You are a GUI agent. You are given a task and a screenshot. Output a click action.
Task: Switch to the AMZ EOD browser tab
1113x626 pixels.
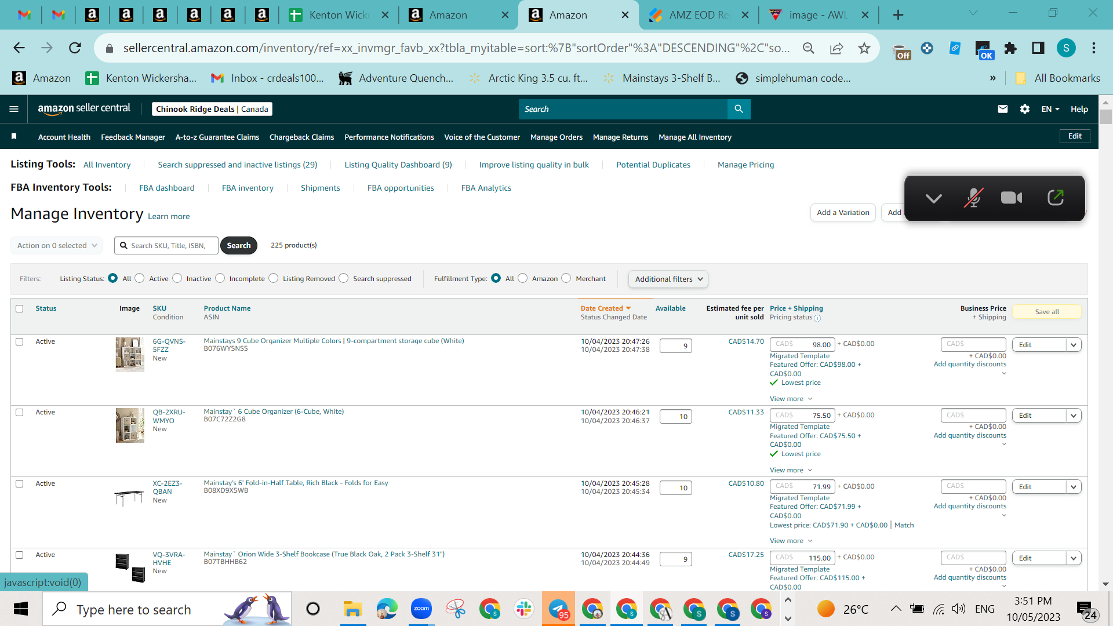699,15
